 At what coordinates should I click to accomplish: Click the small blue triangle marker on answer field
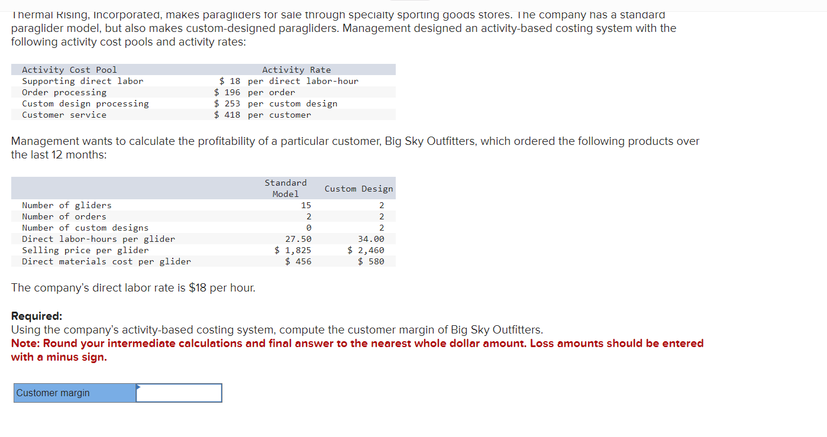[x=139, y=387]
